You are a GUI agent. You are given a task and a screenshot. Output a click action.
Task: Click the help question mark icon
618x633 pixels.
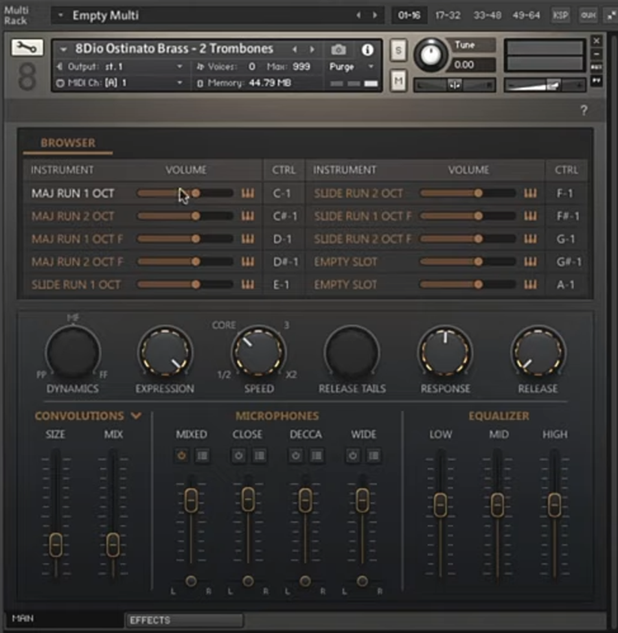[584, 110]
